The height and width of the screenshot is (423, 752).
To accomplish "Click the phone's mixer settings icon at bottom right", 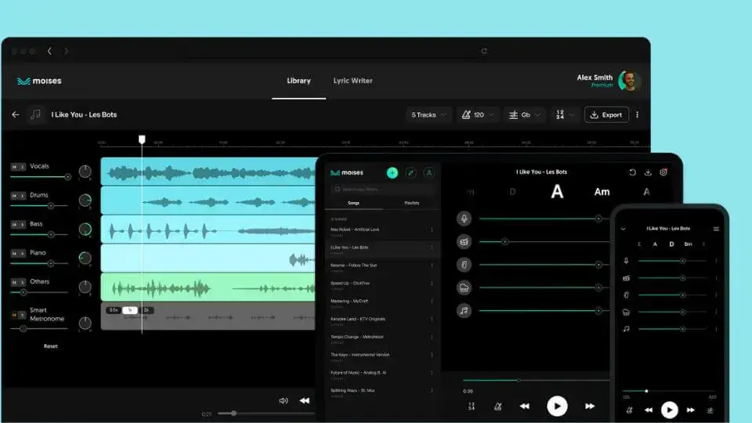I will click(x=710, y=410).
